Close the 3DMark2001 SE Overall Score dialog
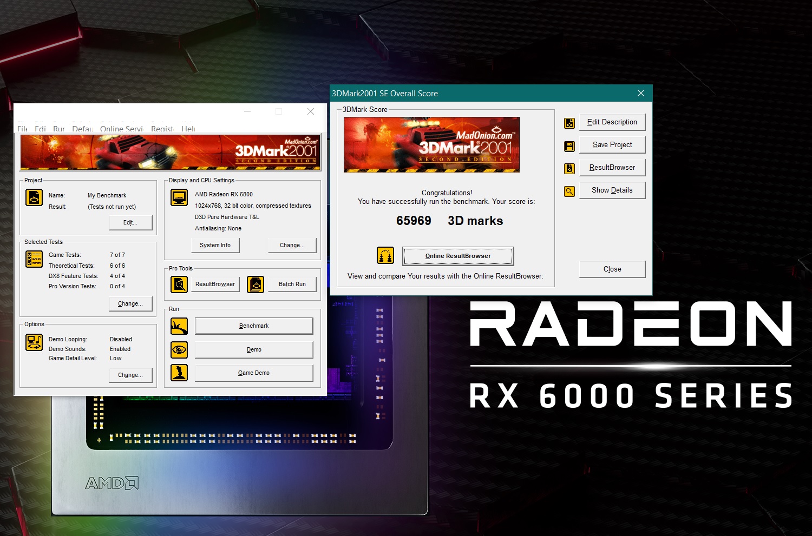 coord(641,93)
